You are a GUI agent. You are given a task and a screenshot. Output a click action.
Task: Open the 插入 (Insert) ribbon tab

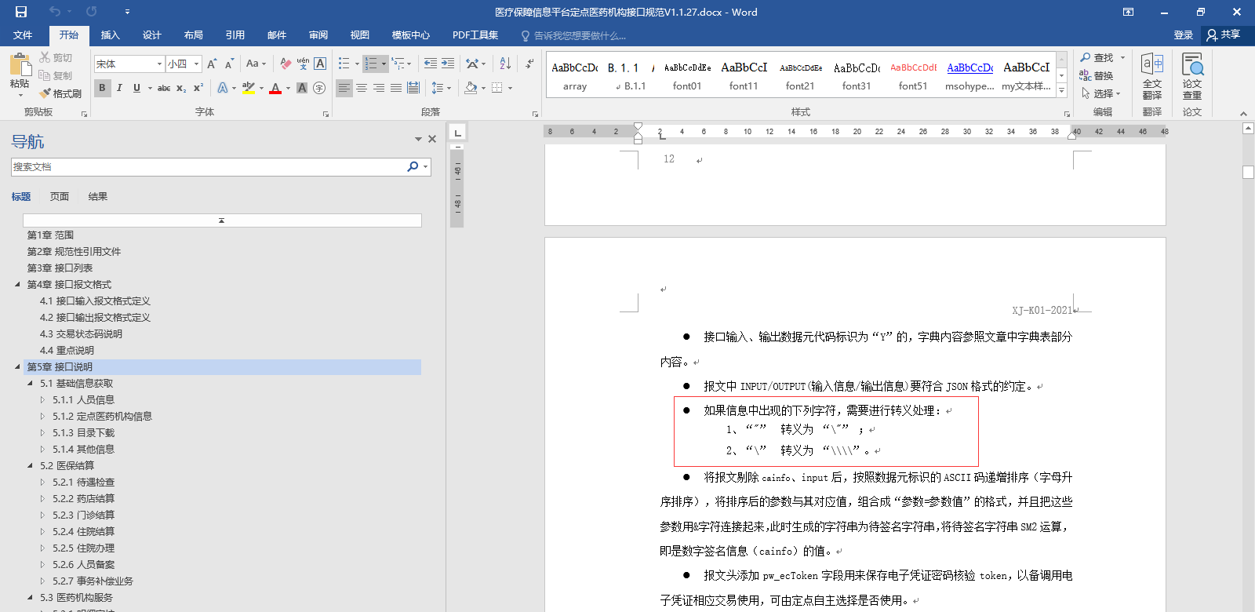click(110, 35)
